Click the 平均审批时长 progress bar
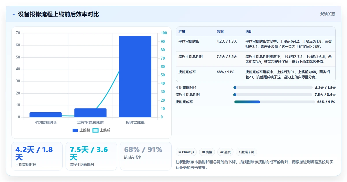 click(x=273, y=88)
